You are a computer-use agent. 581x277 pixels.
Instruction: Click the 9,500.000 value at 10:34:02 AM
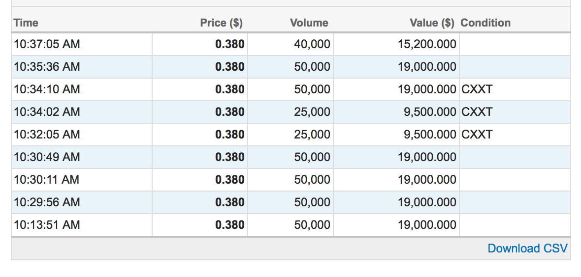point(430,111)
